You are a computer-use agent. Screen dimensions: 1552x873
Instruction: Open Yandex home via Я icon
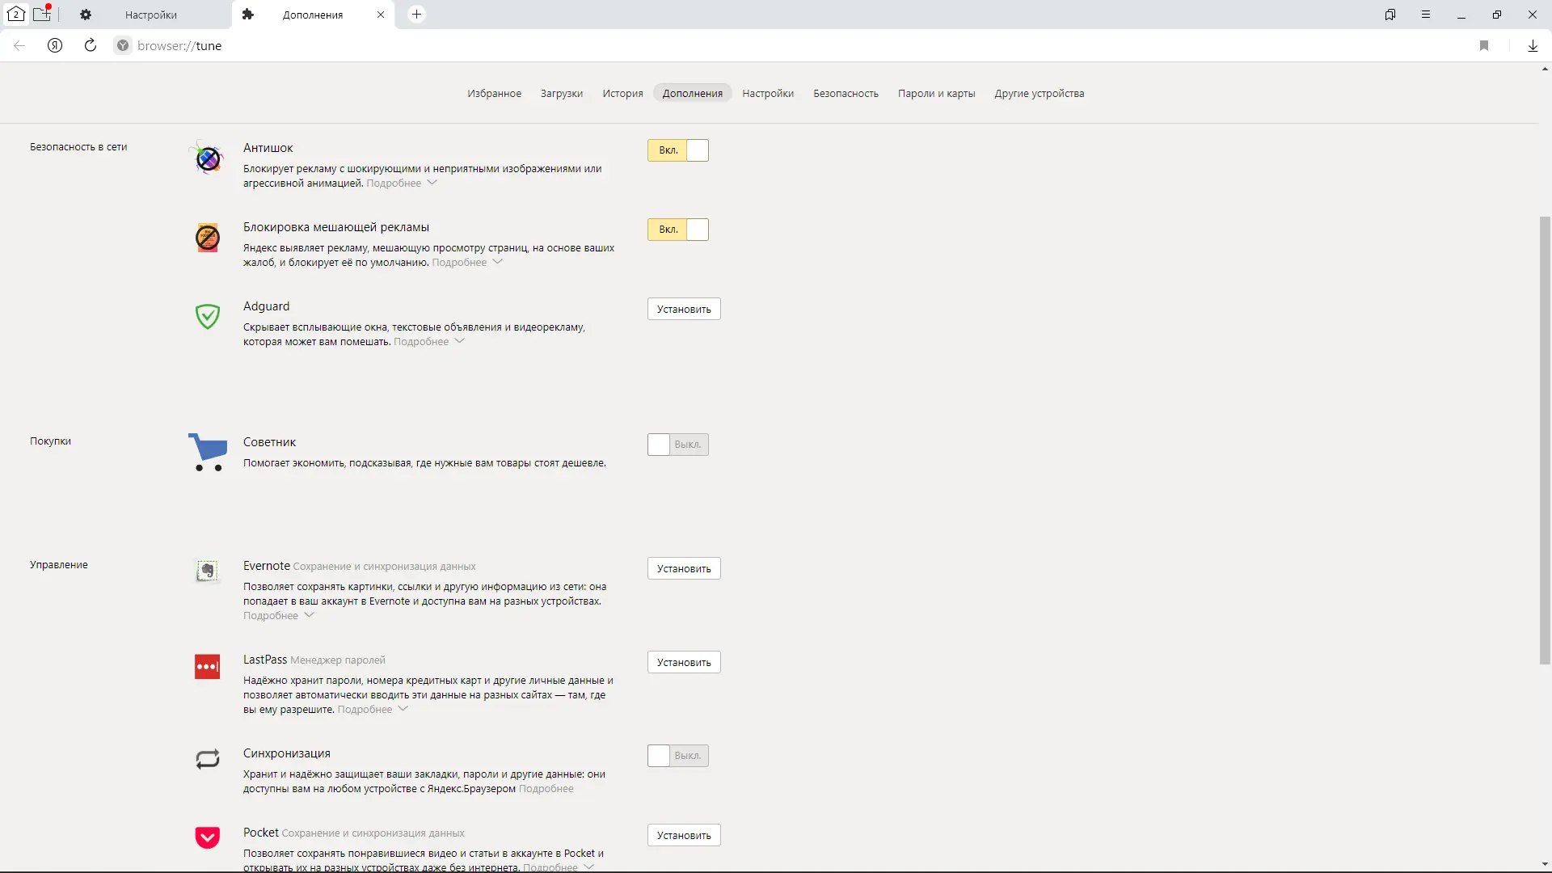coord(55,45)
